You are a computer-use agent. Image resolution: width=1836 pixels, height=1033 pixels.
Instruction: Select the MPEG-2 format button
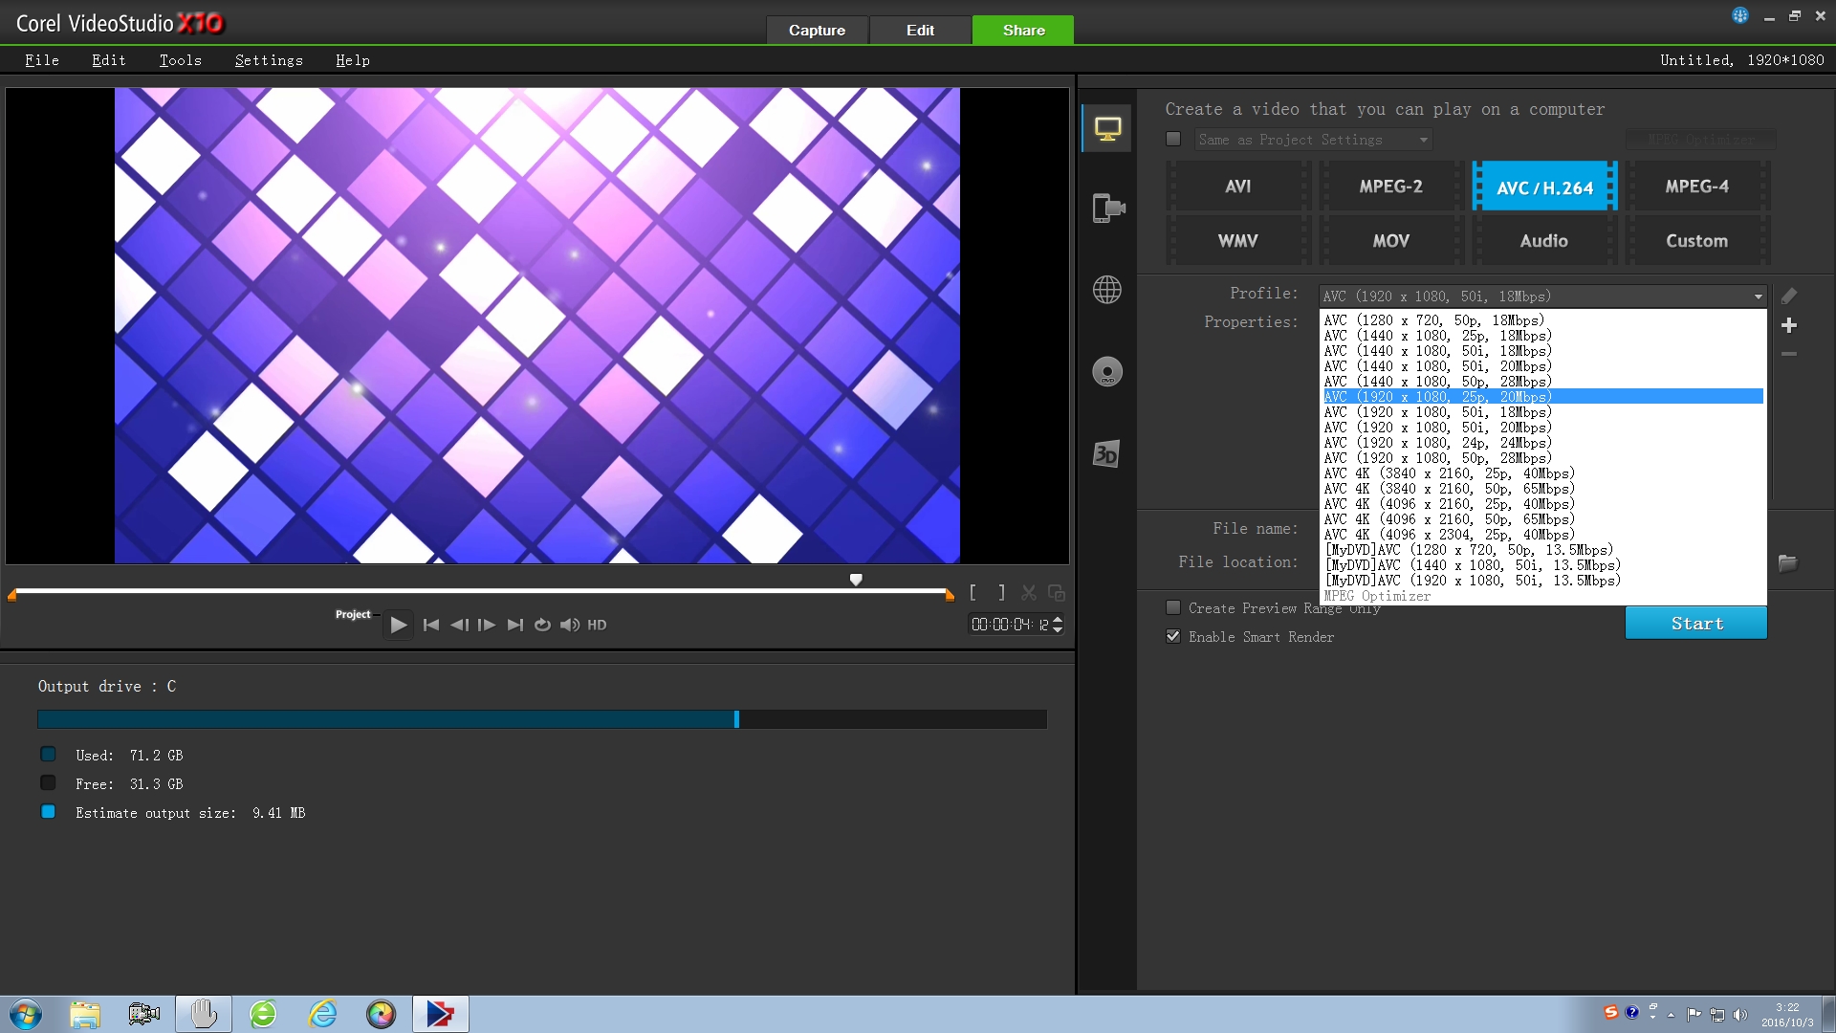1391,187
